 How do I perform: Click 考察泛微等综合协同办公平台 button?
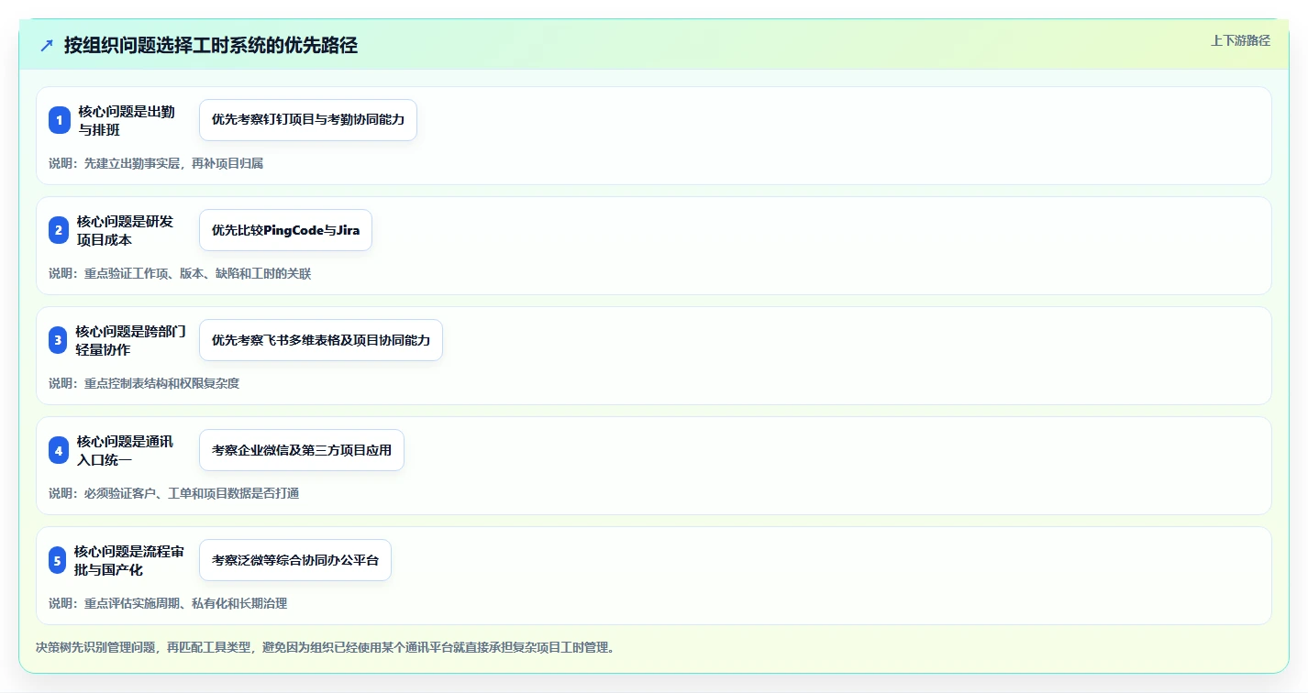295,560
